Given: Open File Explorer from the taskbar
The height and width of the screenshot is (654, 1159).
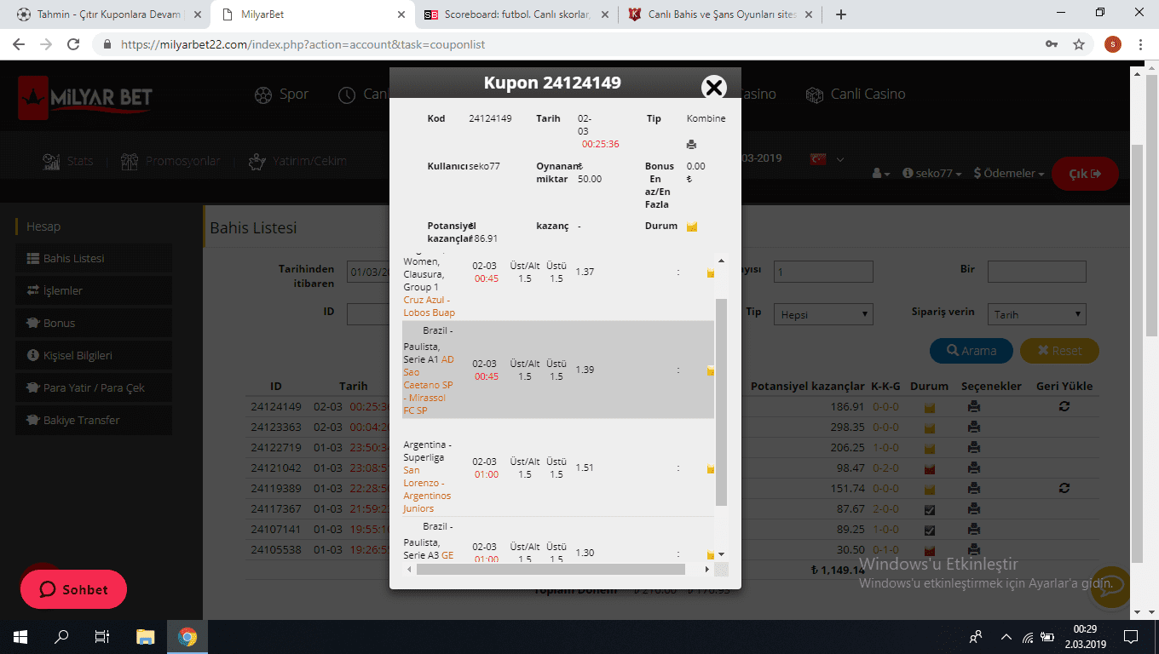Looking at the screenshot, I should pos(146,637).
